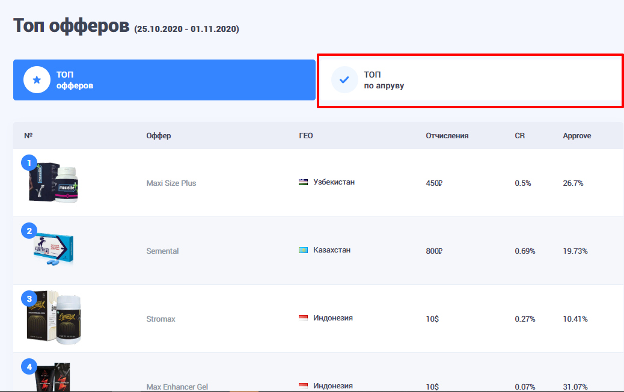Click the ГЕО column header
The height and width of the screenshot is (392, 624).
(x=306, y=136)
